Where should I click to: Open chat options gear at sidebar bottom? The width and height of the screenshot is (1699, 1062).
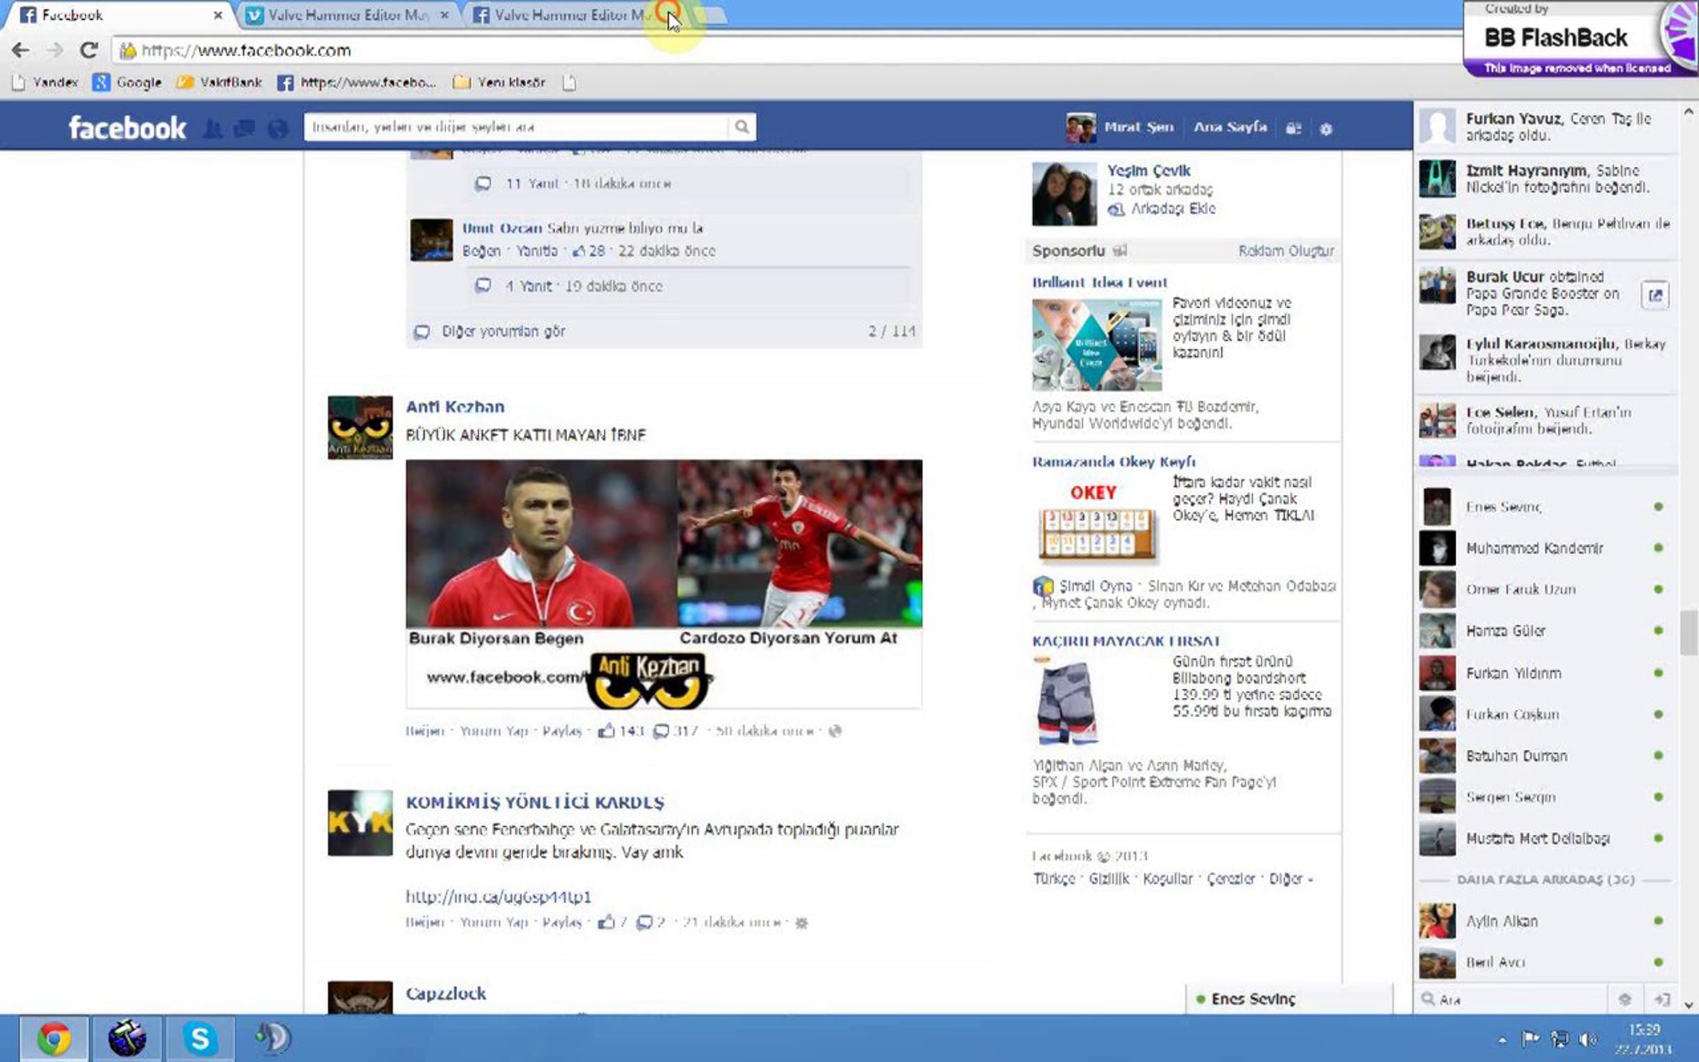(x=1625, y=999)
